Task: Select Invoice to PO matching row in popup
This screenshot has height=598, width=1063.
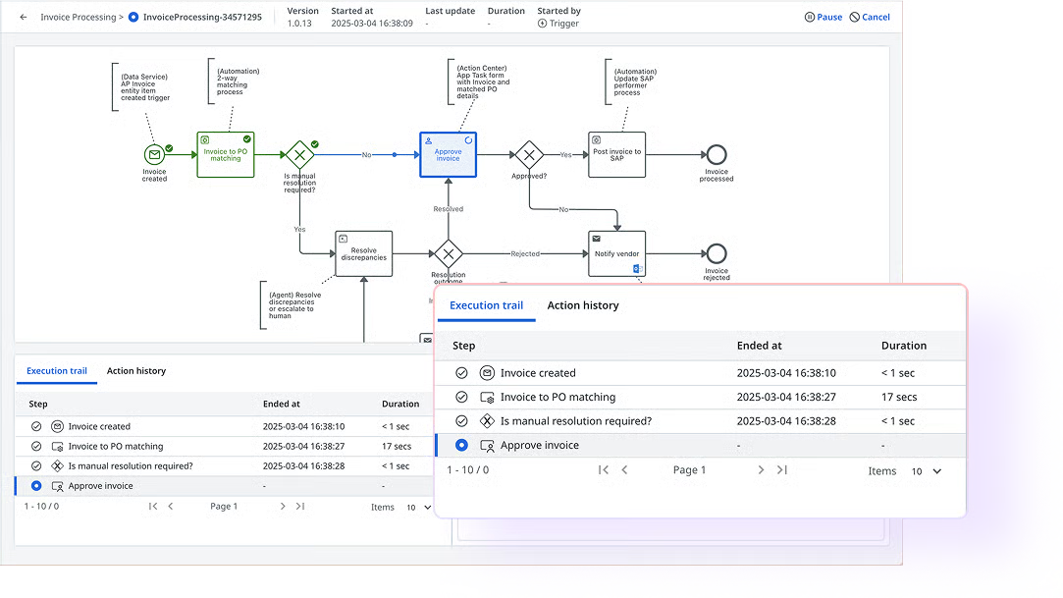Action: point(700,398)
